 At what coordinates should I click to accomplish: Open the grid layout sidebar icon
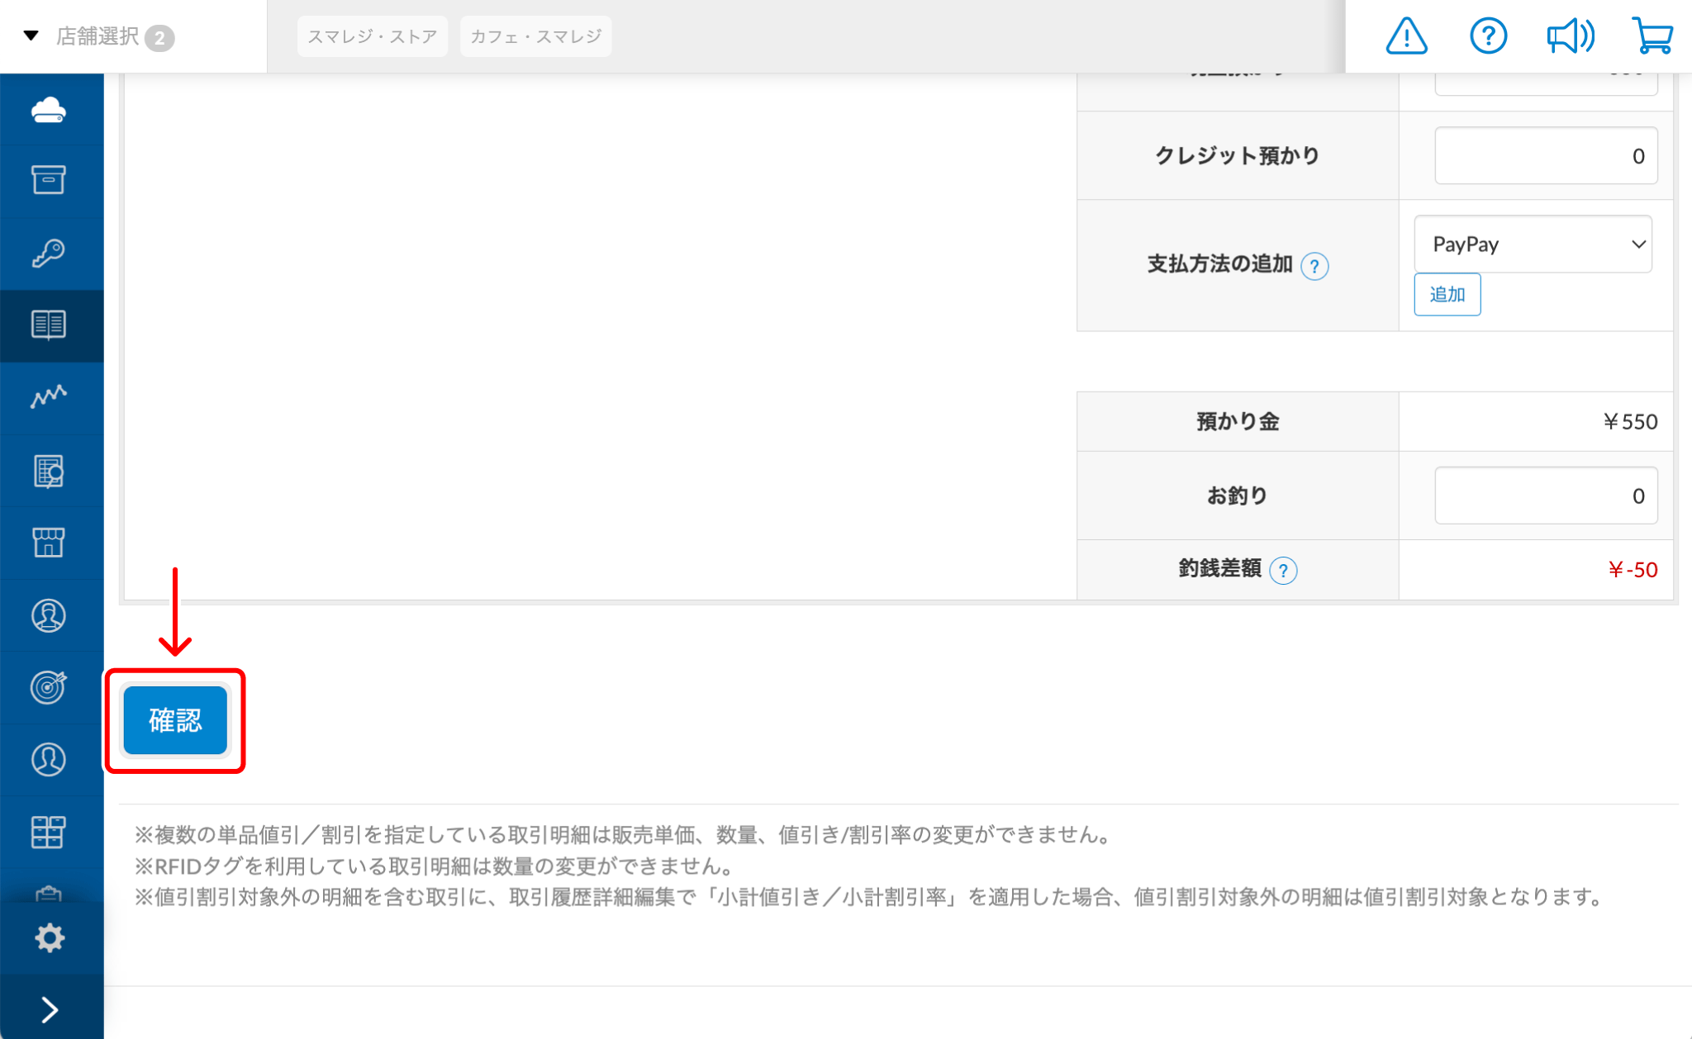49,832
